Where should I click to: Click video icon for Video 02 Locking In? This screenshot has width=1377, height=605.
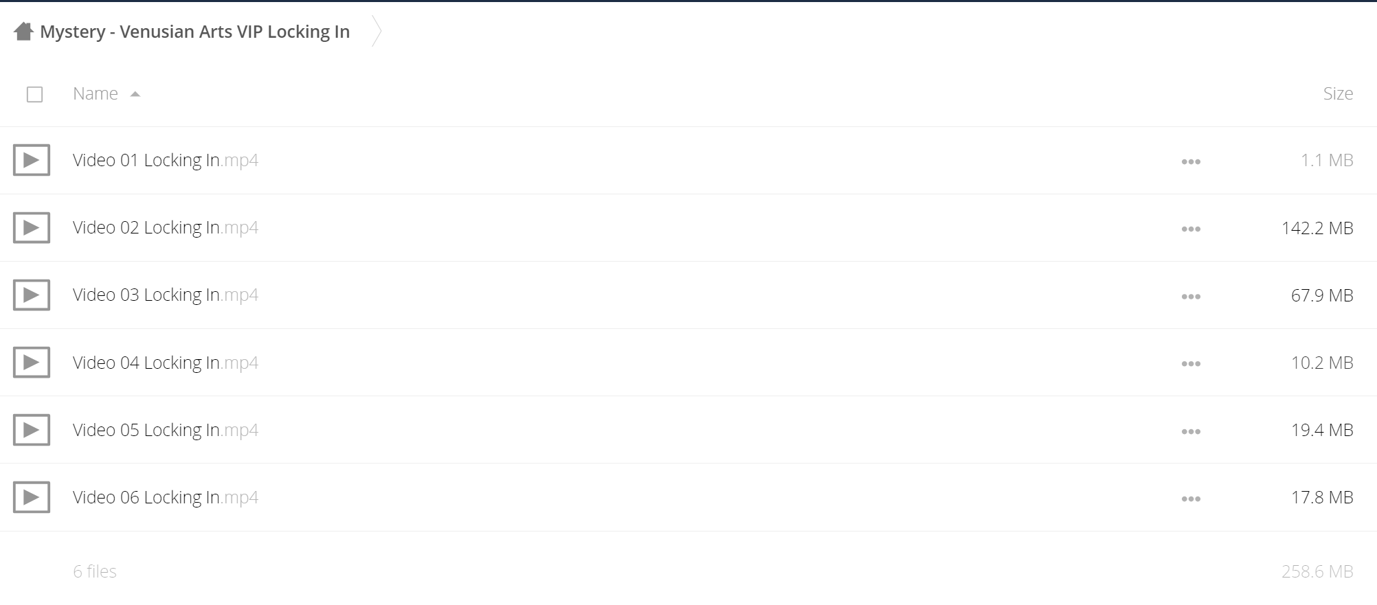32,227
